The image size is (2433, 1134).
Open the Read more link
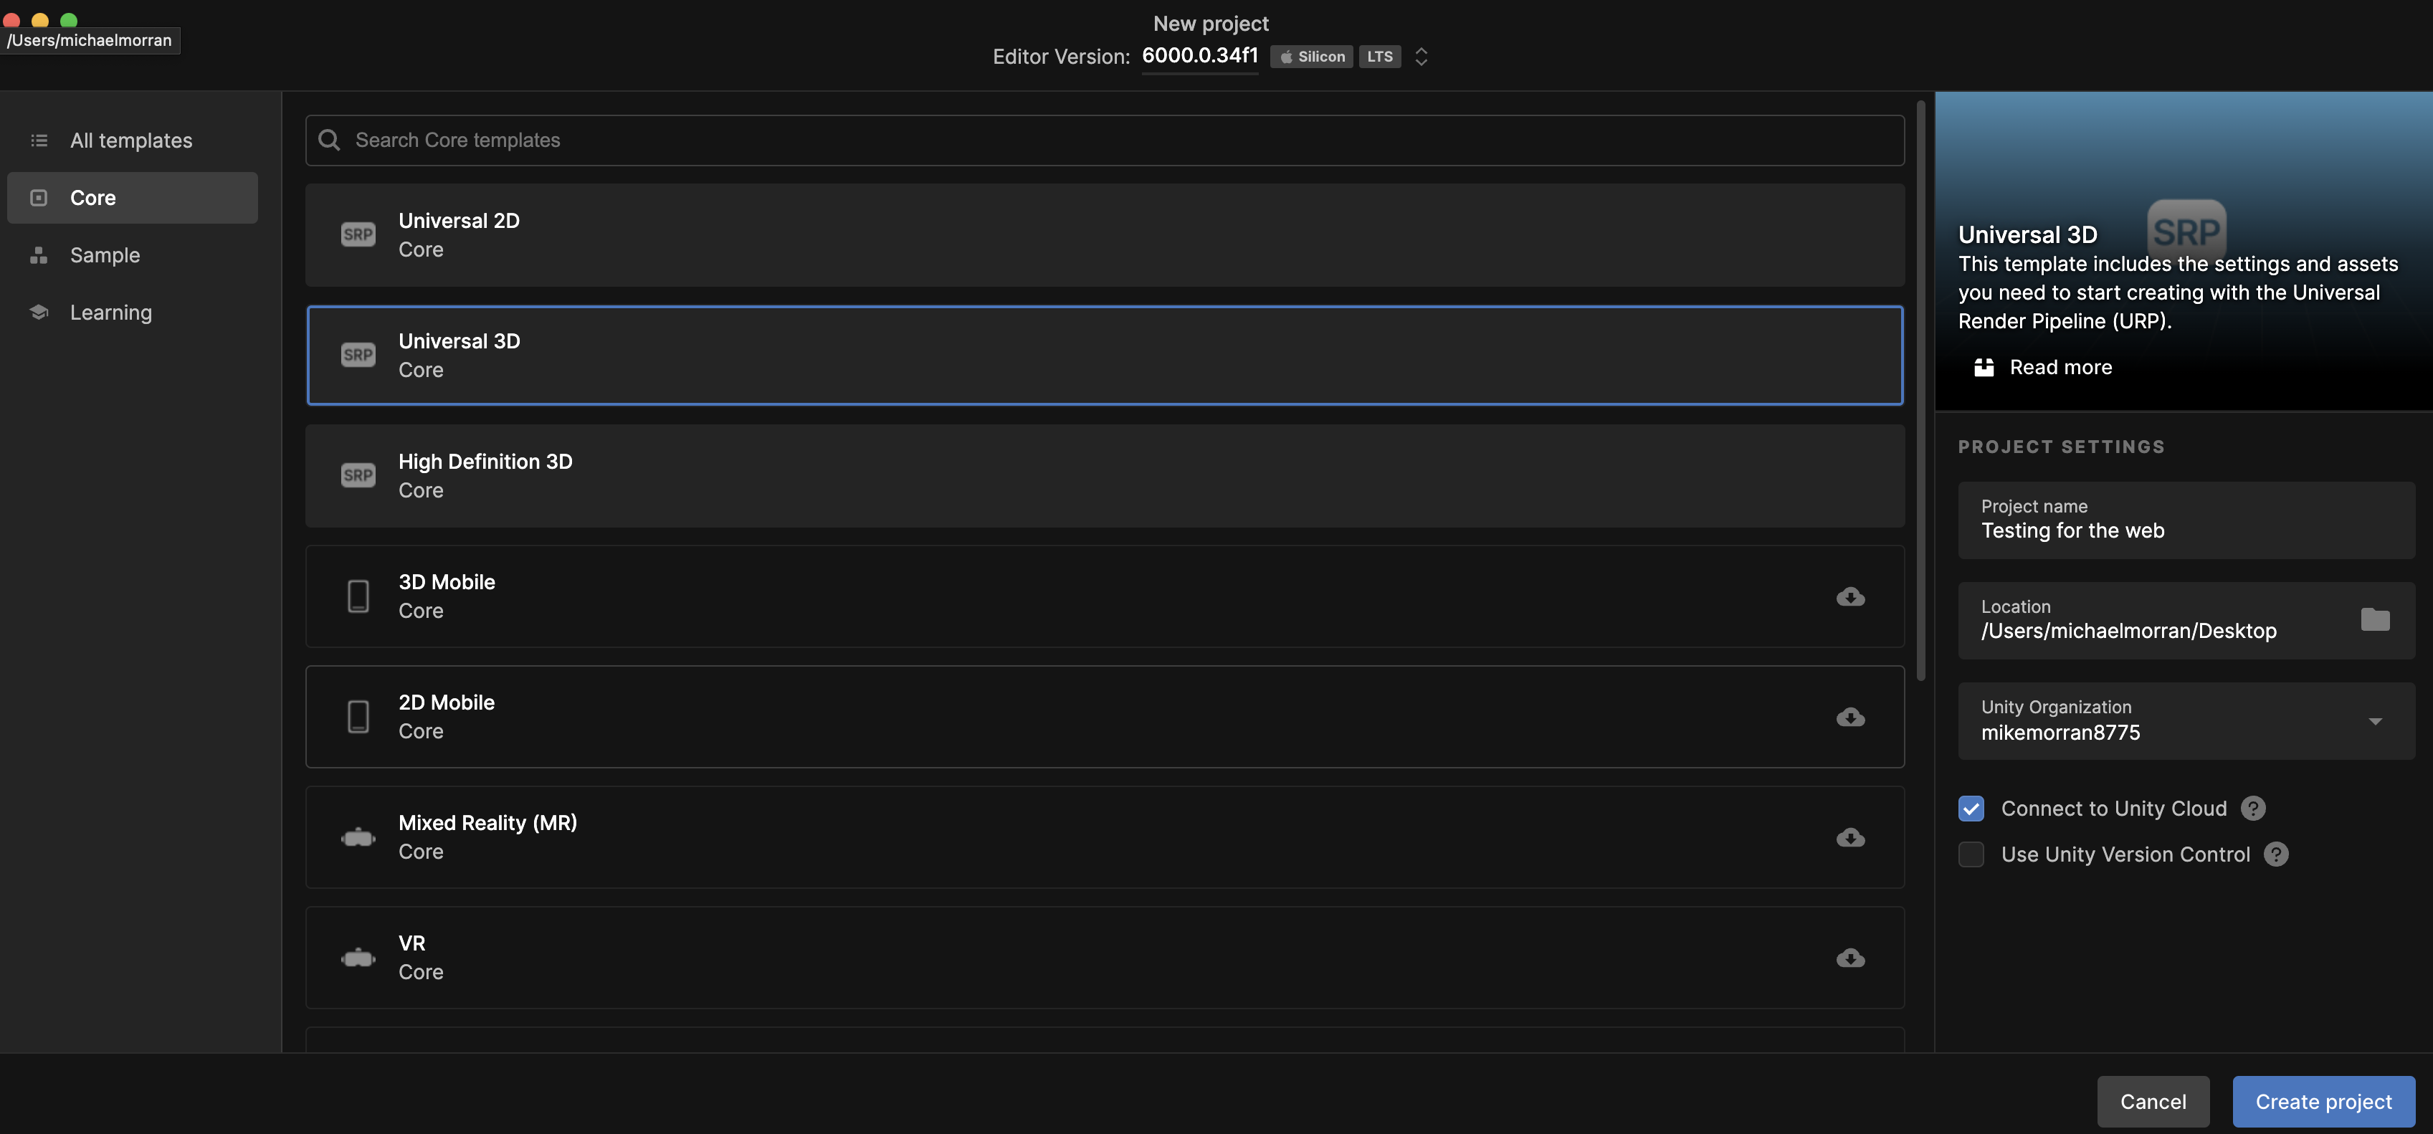coord(2060,367)
